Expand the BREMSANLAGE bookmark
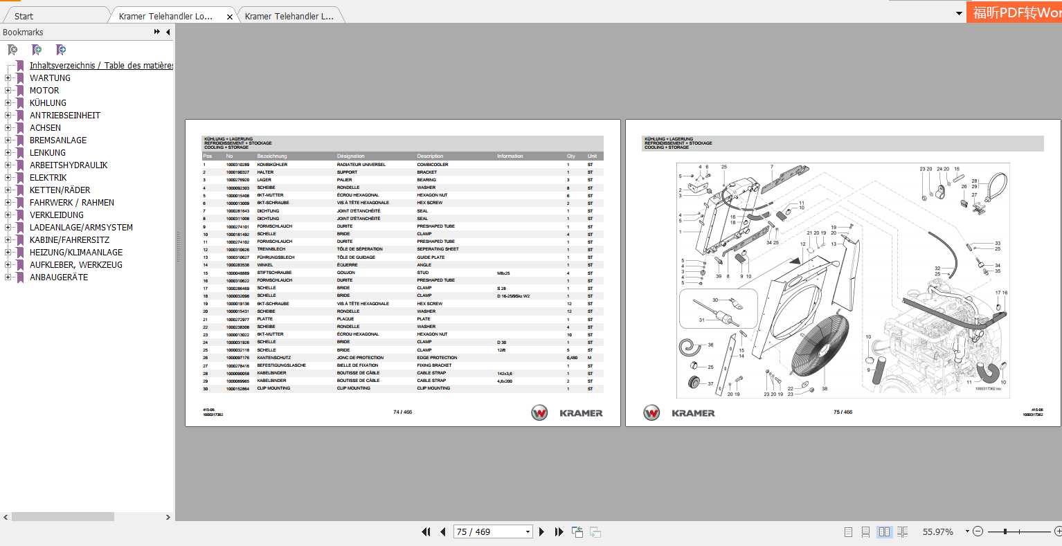1062x546 pixels. [x=8, y=140]
